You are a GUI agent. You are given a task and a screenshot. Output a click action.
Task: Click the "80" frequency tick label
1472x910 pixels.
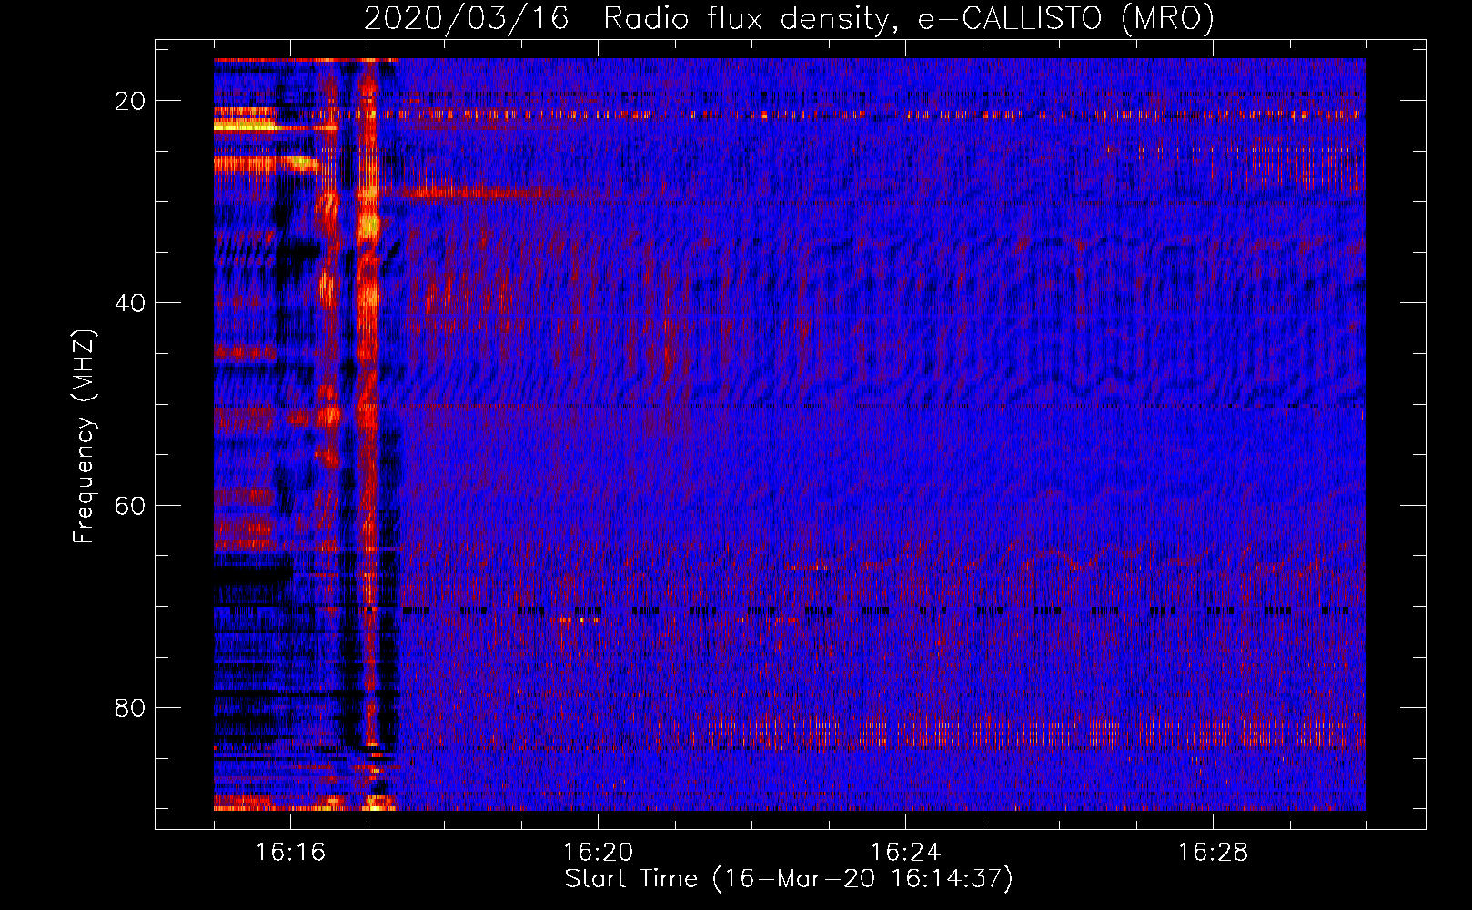(x=131, y=707)
